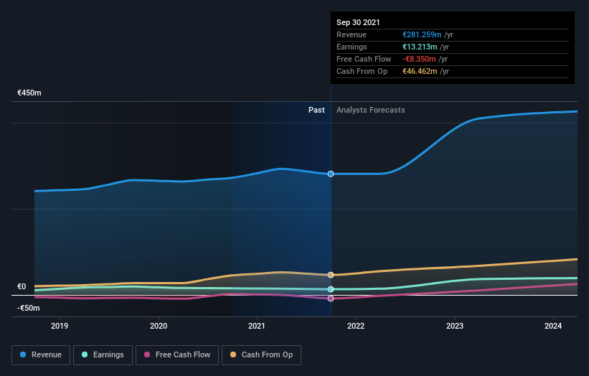Click the 2023 x-axis label
Viewport: 589px width, 376px height.
pos(455,326)
